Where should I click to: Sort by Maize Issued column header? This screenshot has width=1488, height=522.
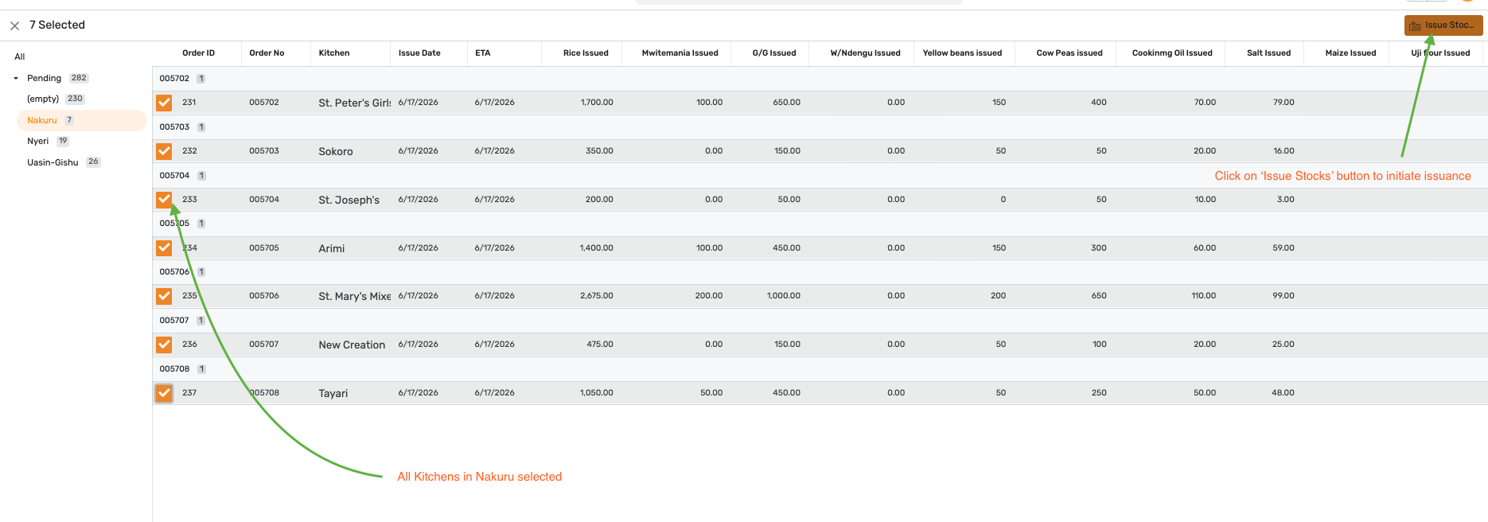[x=1350, y=53]
